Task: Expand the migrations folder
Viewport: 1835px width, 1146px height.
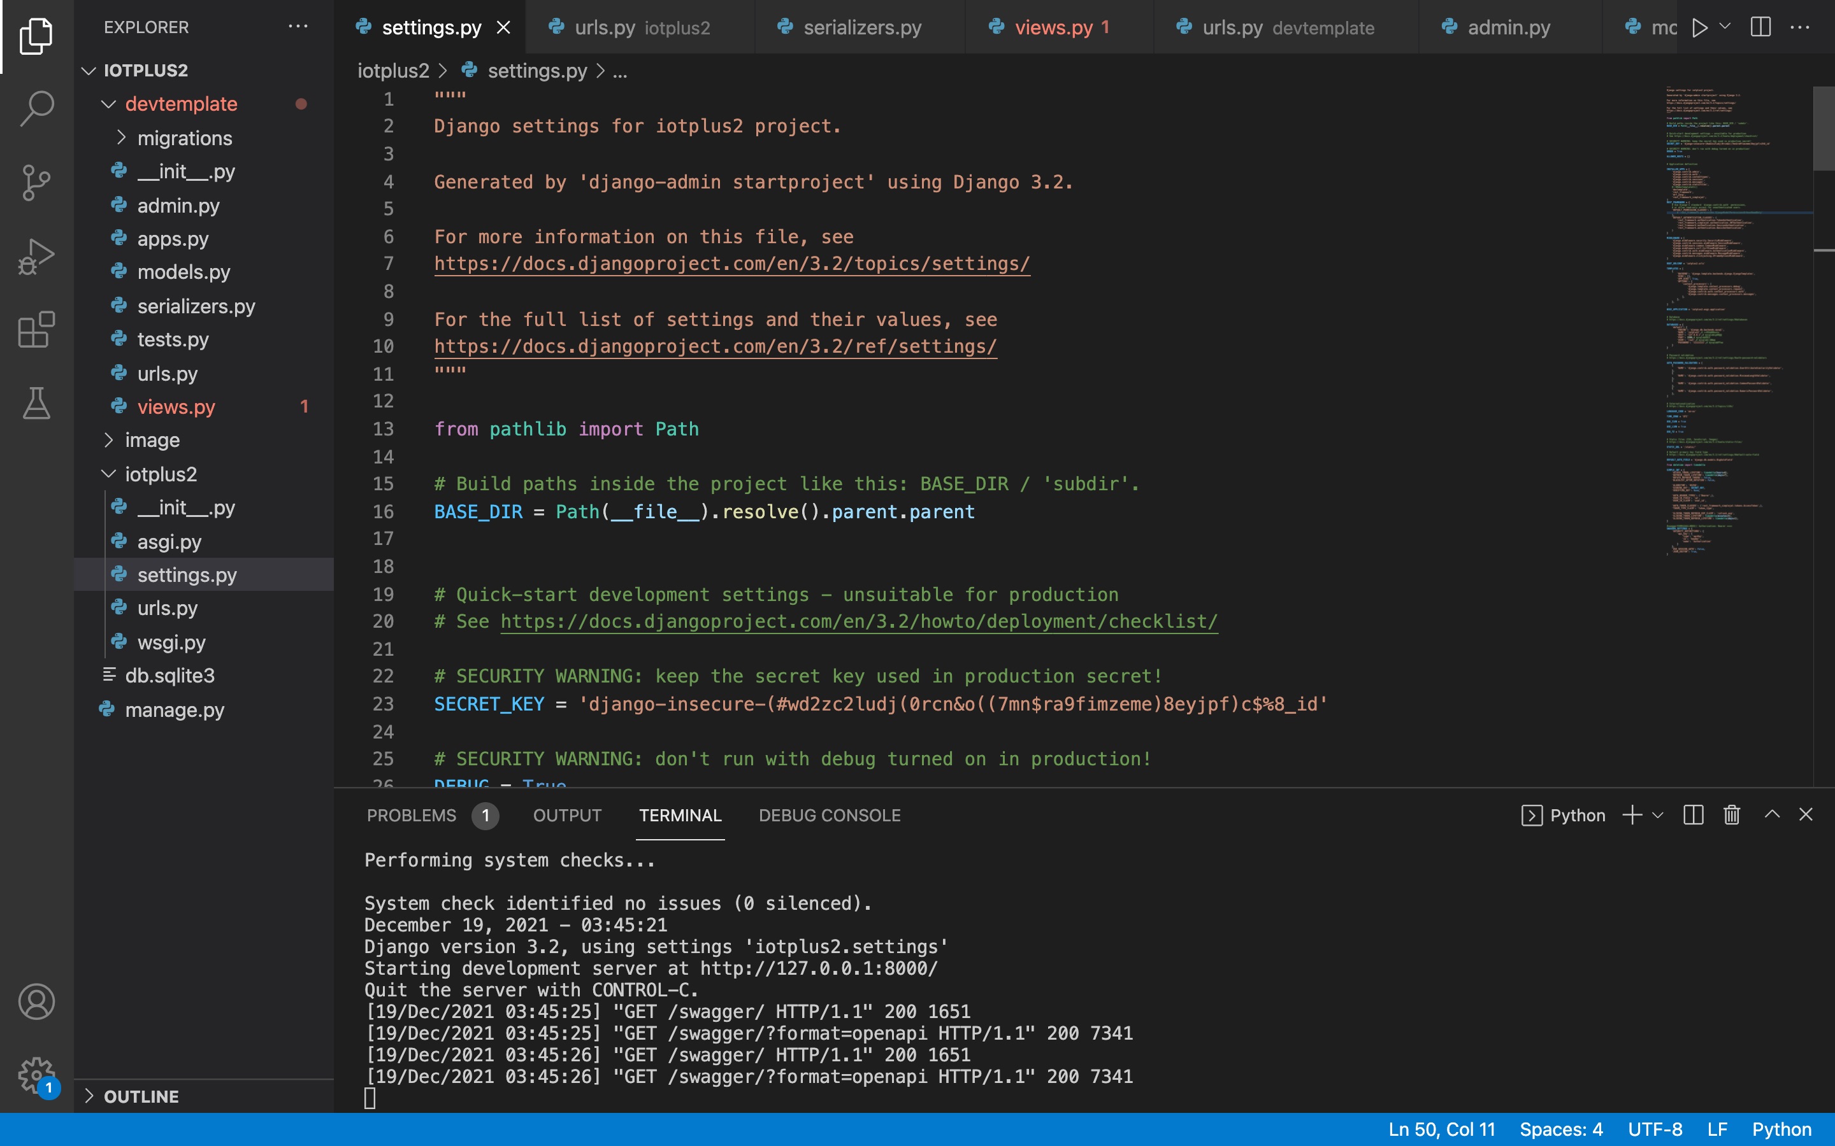Action: 120,137
